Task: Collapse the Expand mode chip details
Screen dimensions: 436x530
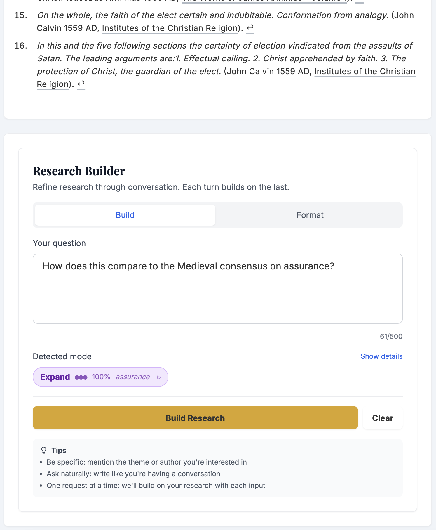Action: pyautogui.click(x=100, y=377)
